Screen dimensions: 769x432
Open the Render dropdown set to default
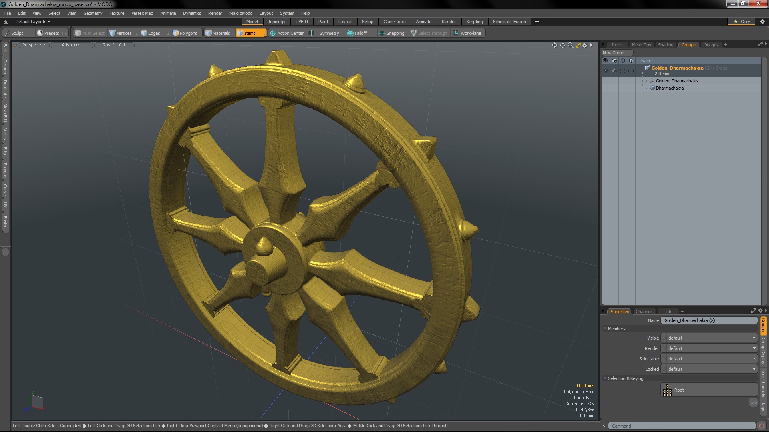tap(709, 348)
